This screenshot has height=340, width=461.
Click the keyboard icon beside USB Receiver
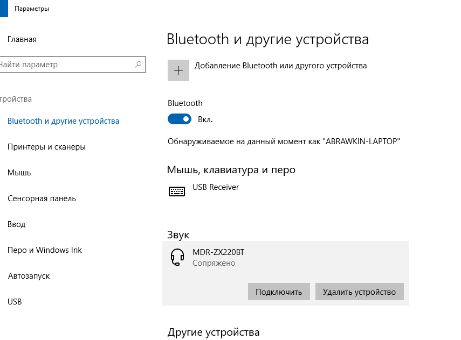(x=176, y=192)
